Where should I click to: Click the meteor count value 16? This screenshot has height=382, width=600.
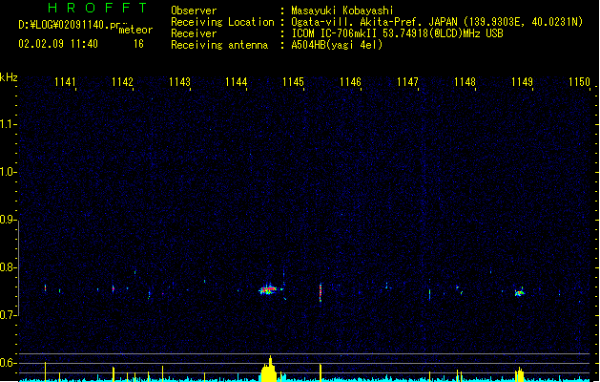(x=138, y=44)
